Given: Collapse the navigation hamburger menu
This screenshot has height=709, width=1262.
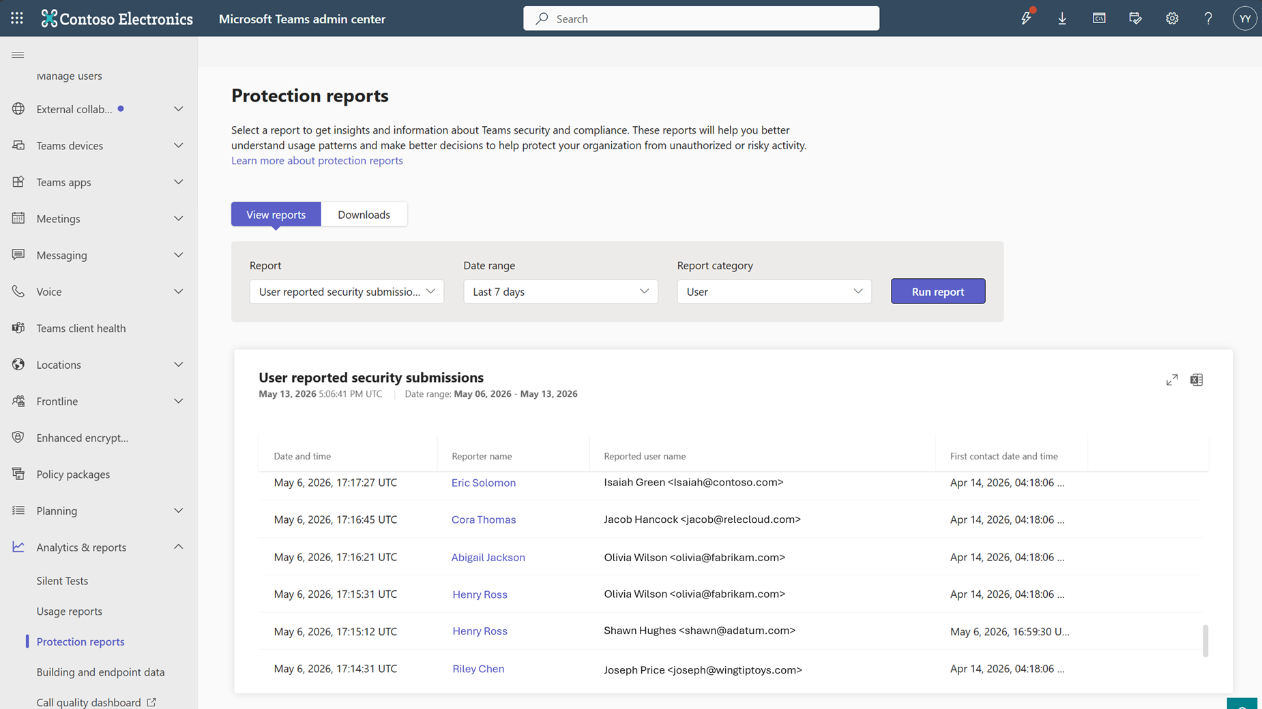Looking at the screenshot, I should [x=18, y=55].
